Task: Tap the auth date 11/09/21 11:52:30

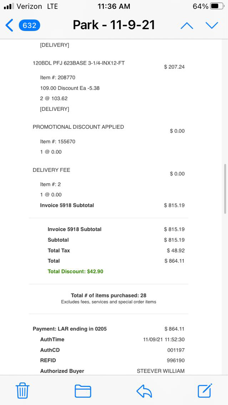Action: click(x=164, y=339)
